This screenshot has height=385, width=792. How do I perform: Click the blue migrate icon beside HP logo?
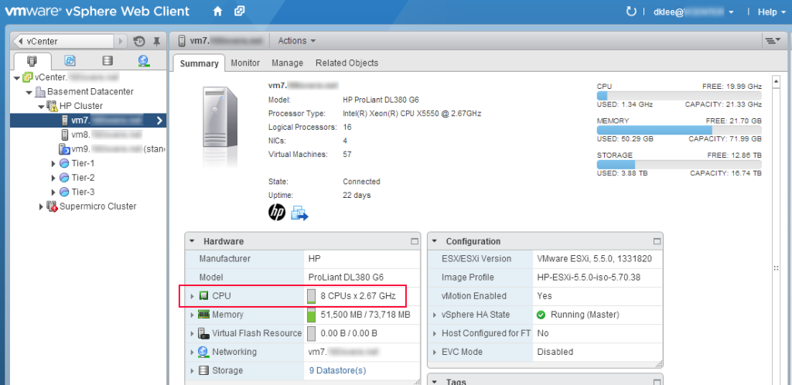[x=299, y=213]
